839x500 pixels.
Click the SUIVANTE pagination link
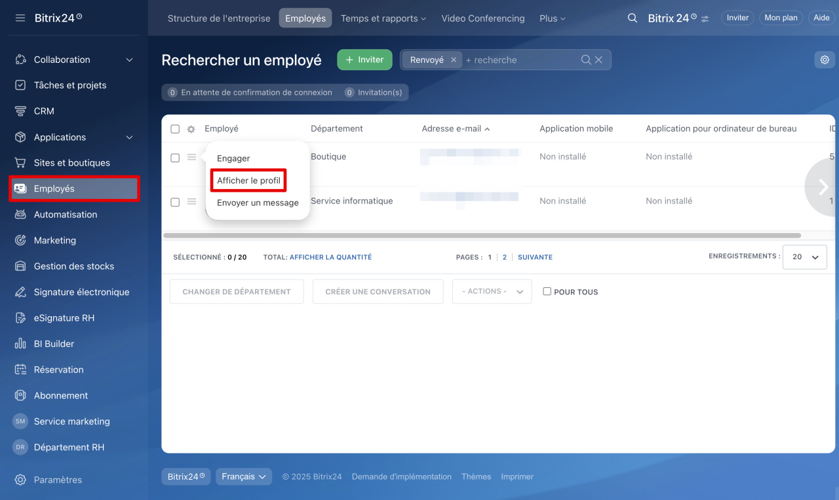click(535, 257)
